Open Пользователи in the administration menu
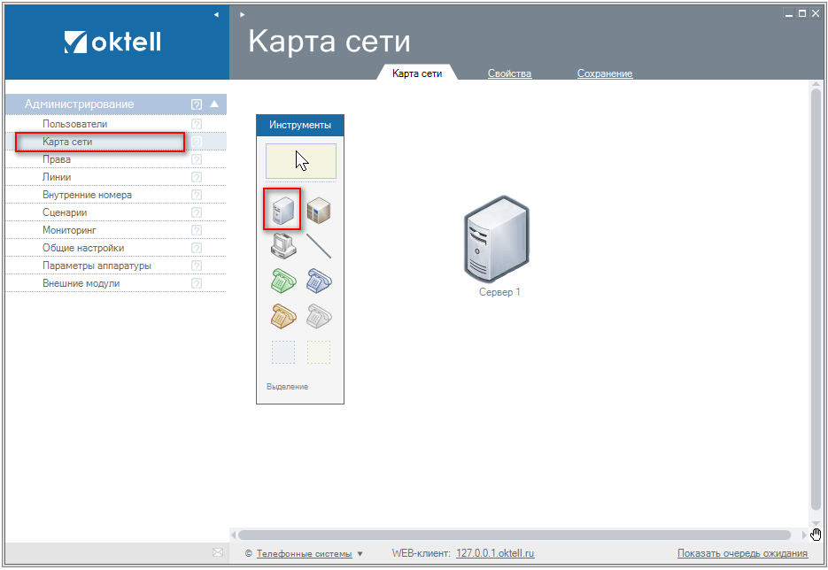Viewport: 828px width, 570px height. click(x=75, y=124)
